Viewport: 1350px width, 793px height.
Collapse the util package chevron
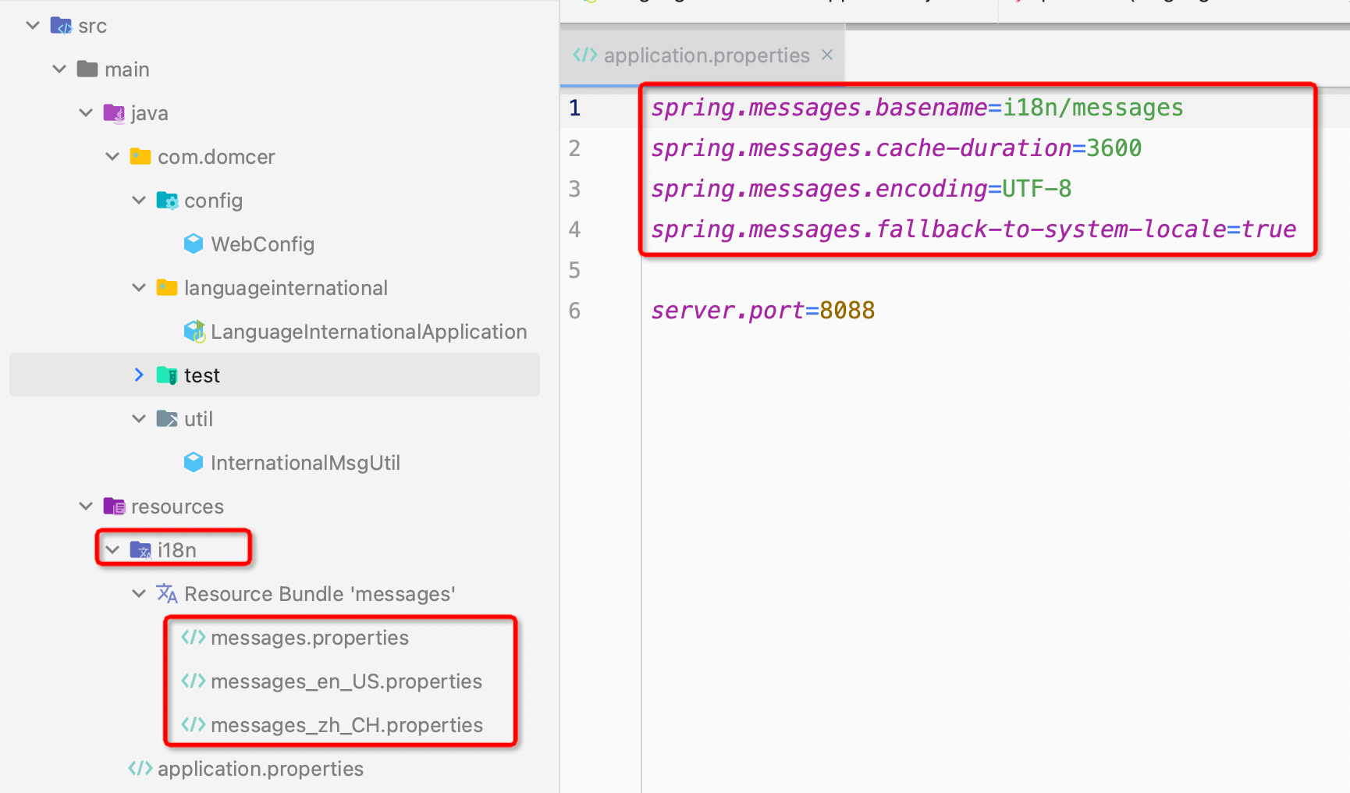(139, 419)
